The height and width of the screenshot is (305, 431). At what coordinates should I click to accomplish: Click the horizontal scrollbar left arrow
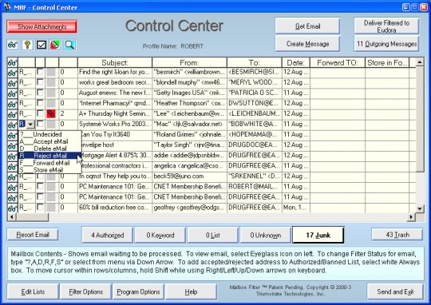pyautogui.click(x=11, y=217)
